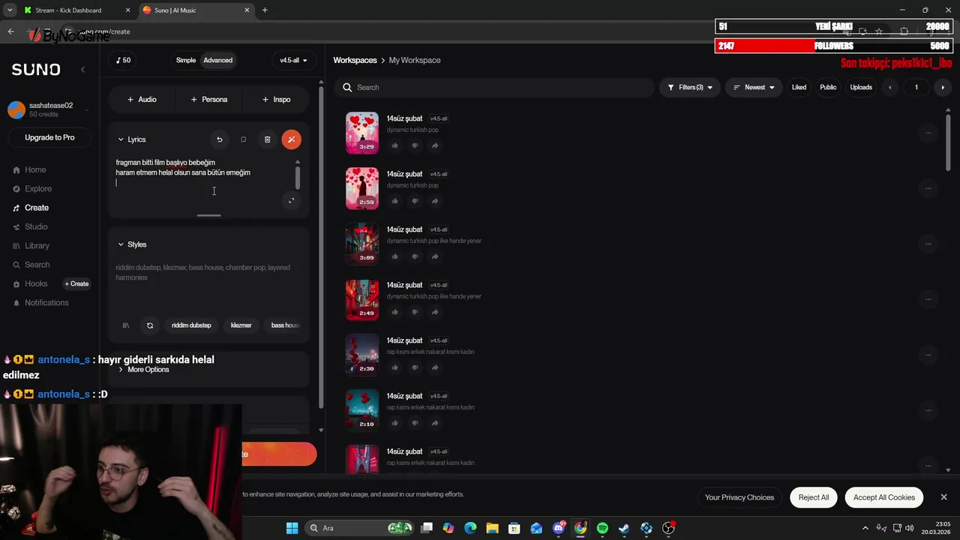This screenshot has width=960, height=540.
Task: Undo the last lyrics edit
Action: 220,139
